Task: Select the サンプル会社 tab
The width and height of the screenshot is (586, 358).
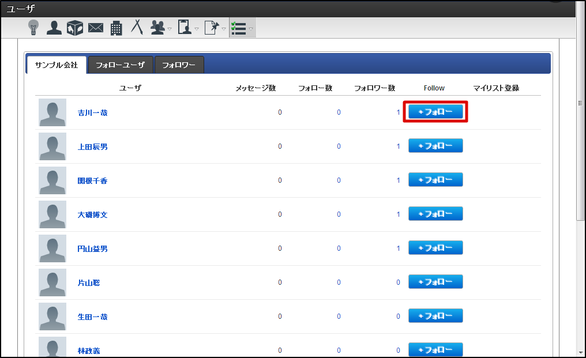Action: coord(56,65)
